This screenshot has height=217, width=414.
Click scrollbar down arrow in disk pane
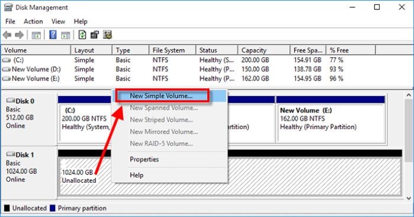tap(409, 198)
